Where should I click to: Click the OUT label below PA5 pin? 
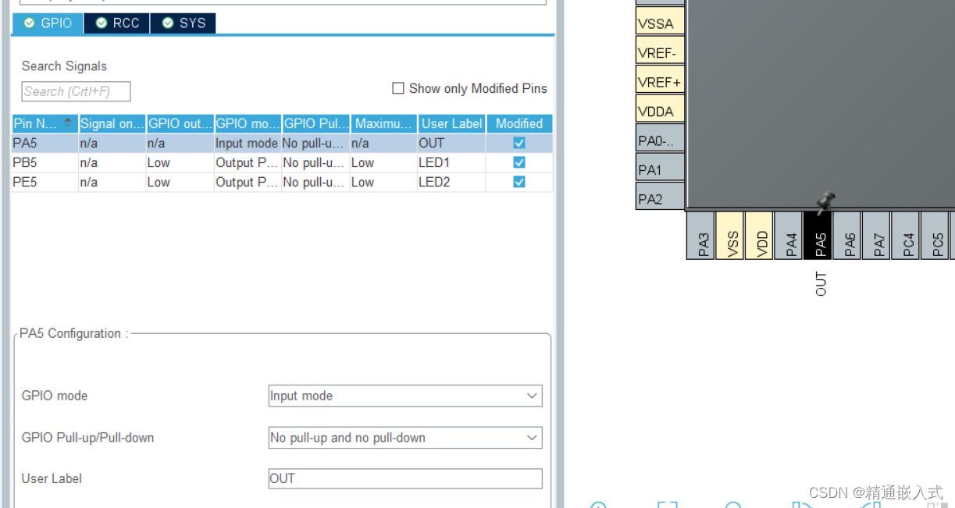(821, 284)
